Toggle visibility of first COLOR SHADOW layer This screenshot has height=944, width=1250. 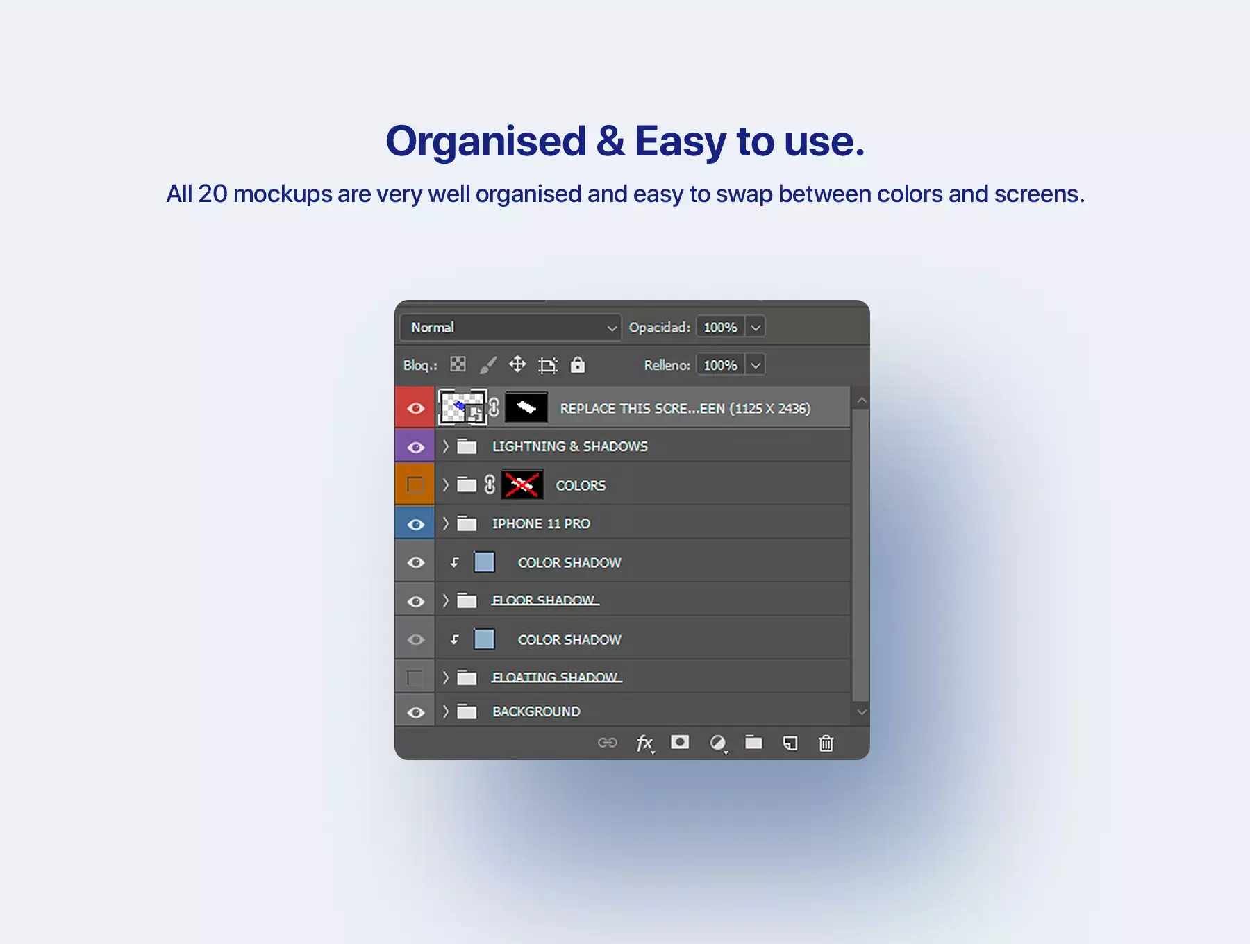click(x=415, y=562)
